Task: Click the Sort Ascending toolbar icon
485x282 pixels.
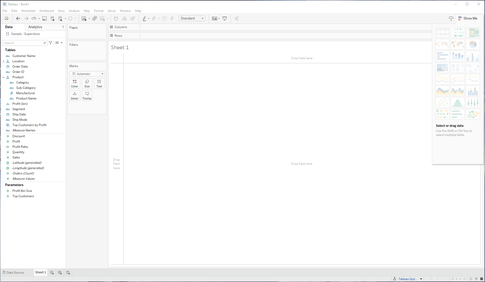Action: click(x=124, y=18)
